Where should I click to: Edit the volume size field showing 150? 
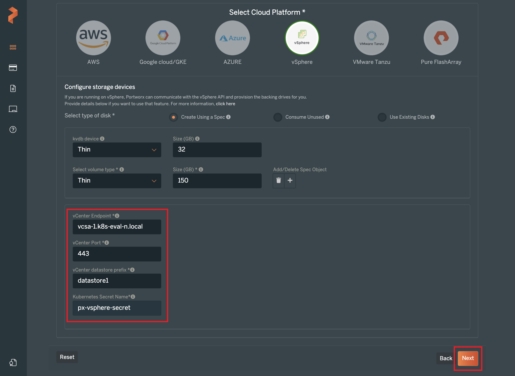point(217,181)
